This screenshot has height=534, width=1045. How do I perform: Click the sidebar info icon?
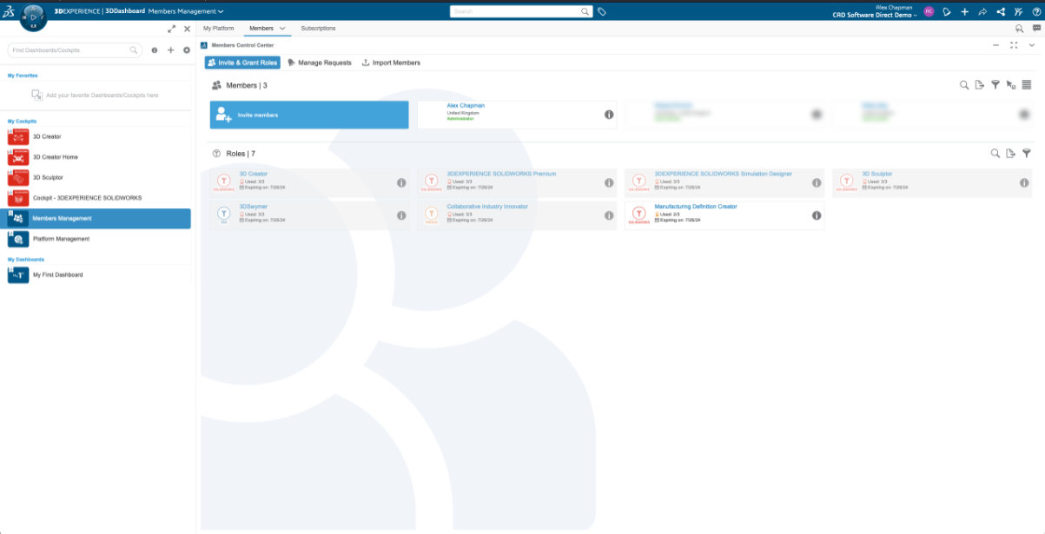[x=155, y=50]
